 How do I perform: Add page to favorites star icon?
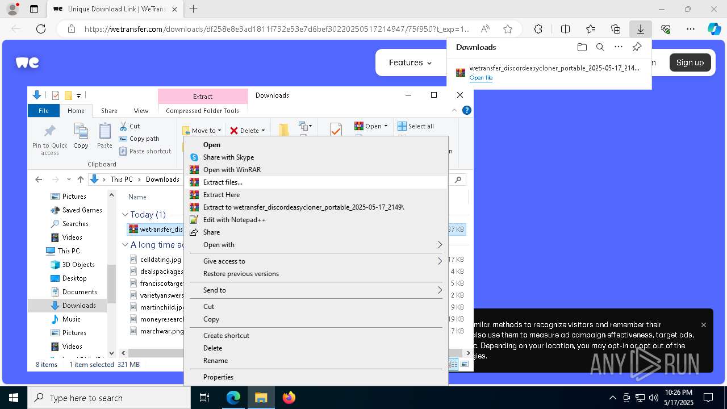click(508, 29)
